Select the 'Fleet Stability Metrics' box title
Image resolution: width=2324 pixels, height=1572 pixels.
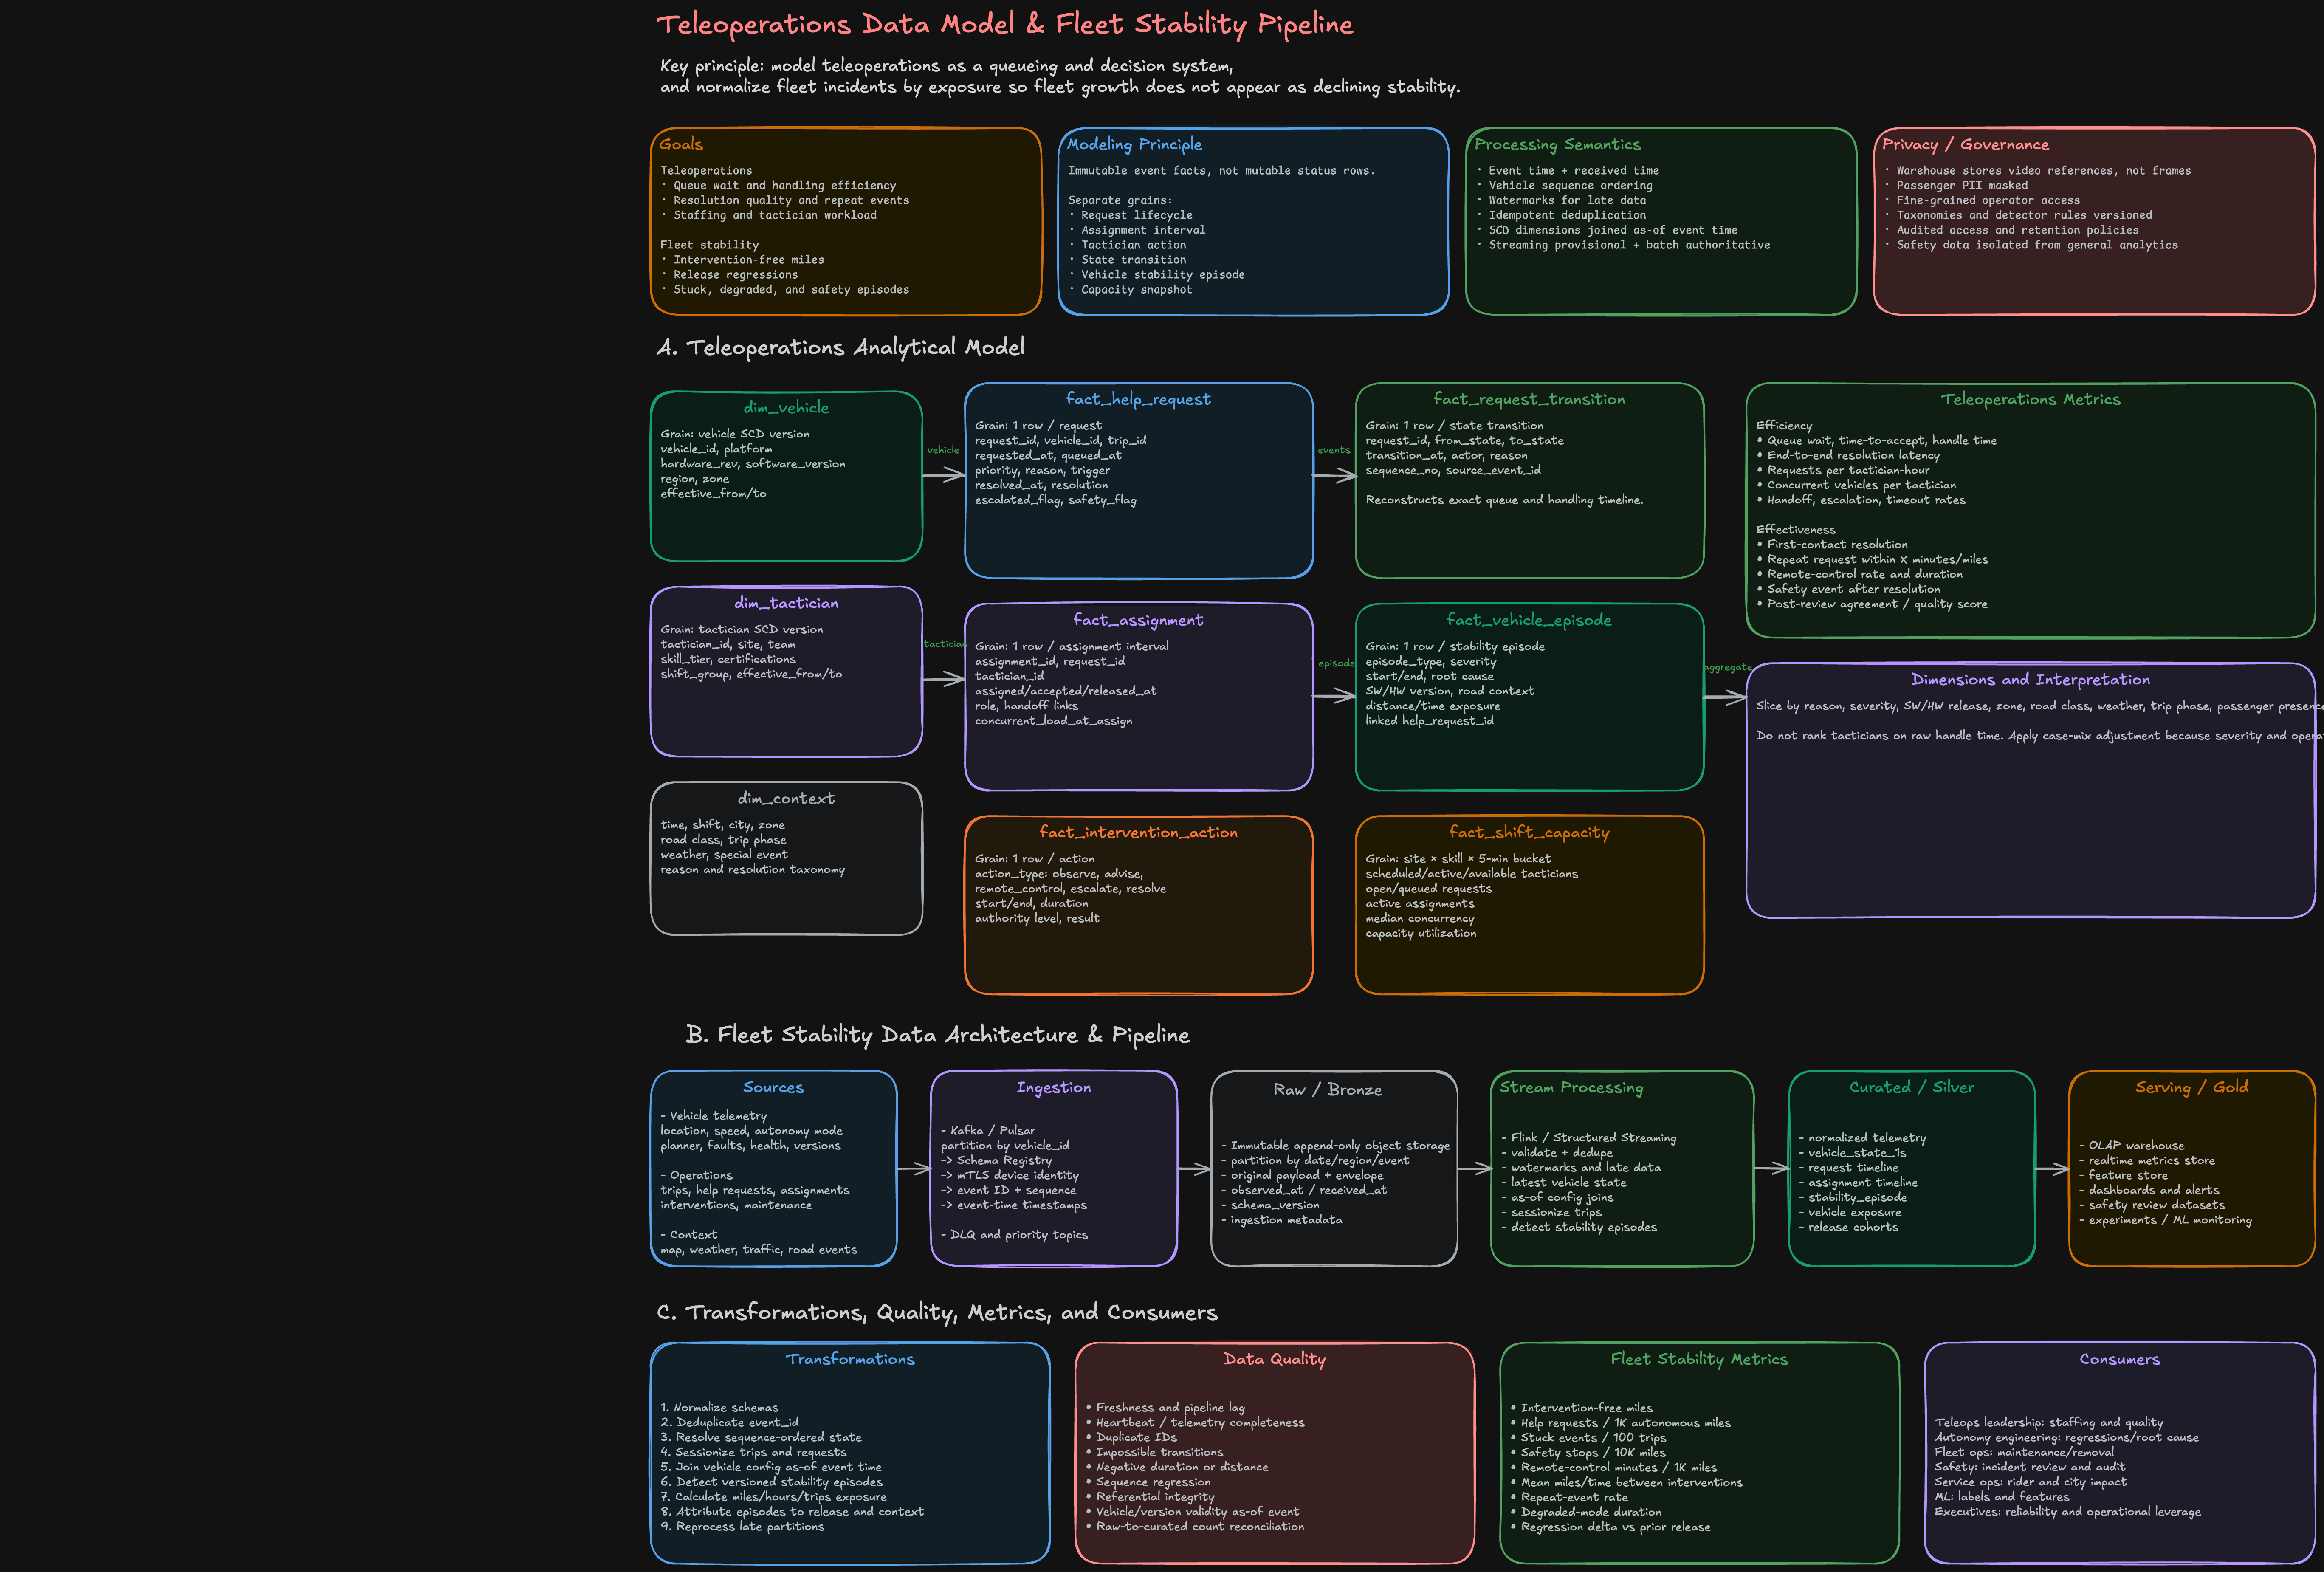point(1699,1359)
